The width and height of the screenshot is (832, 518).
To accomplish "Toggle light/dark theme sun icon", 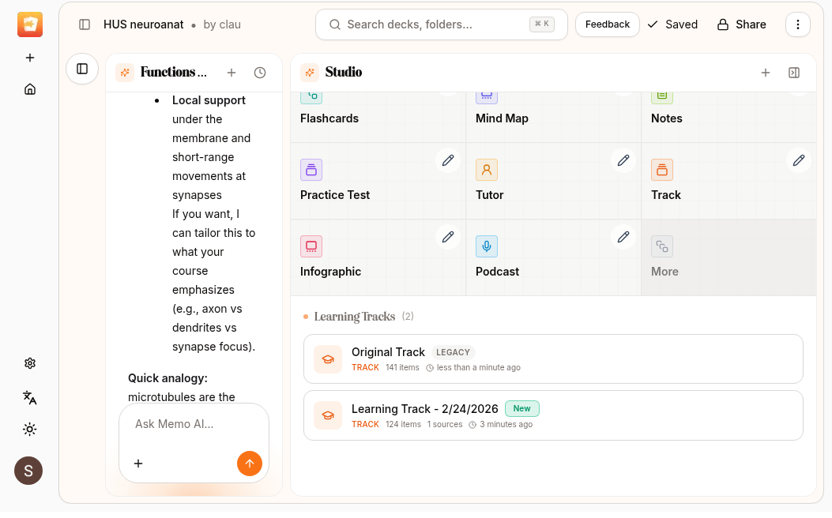I will click(30, 430).
